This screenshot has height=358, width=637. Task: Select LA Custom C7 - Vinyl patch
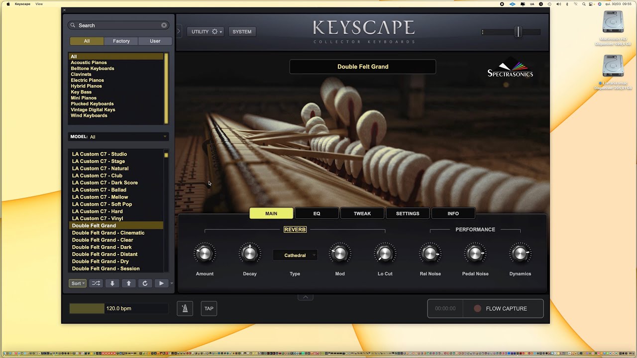click(98, 218)
